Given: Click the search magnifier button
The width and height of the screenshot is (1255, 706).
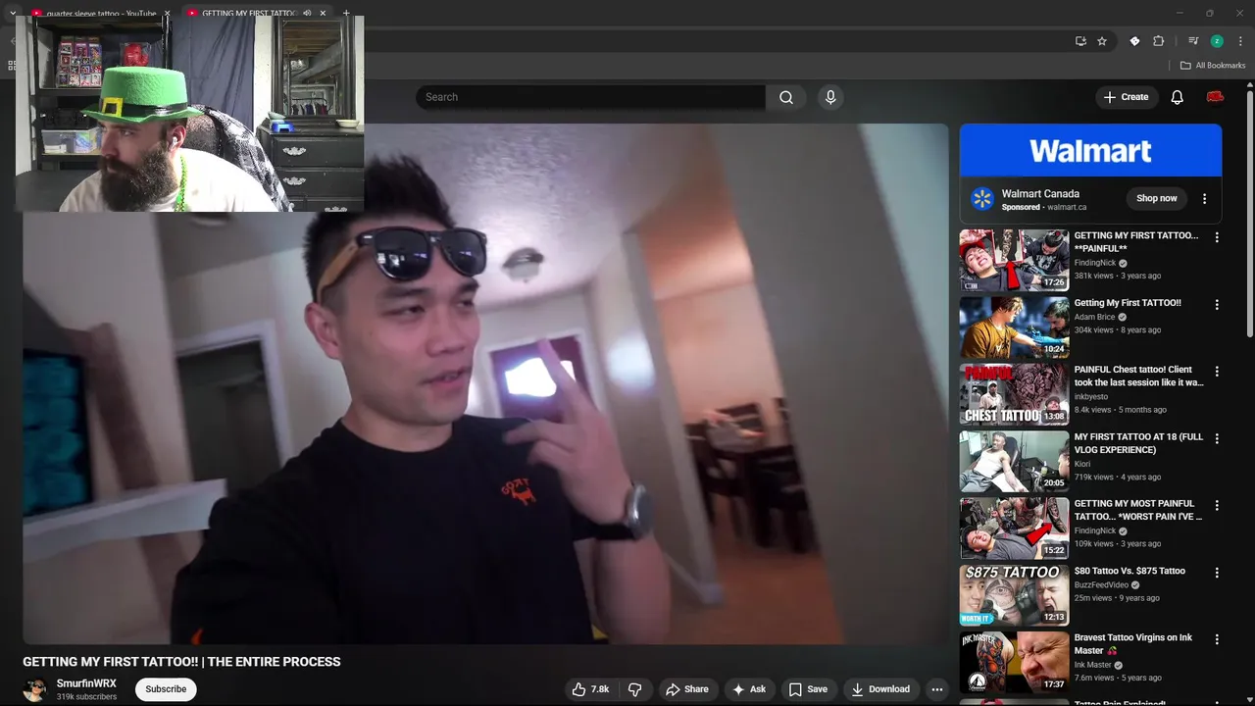Looking at the screenshot, I should 786,97.
